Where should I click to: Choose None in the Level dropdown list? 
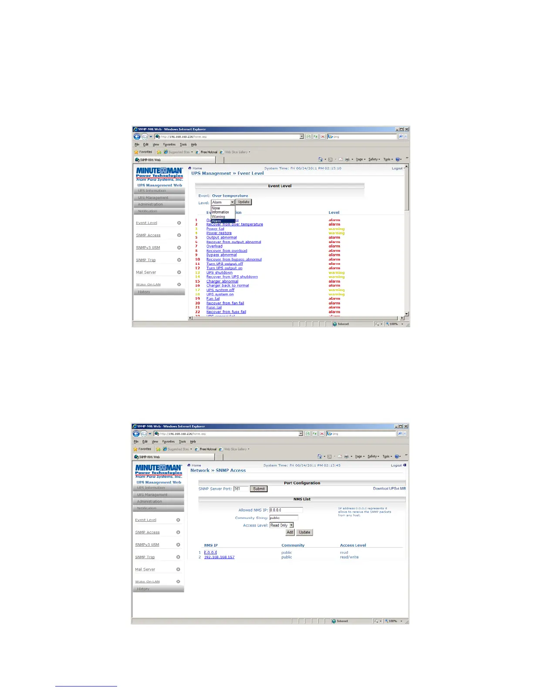click(x=223, y=208)
